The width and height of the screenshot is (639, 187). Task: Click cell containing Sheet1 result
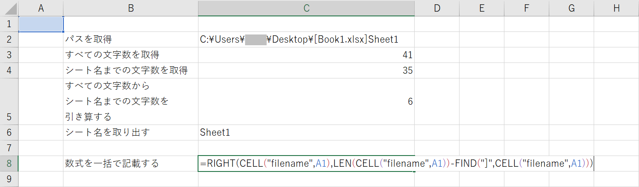click(306, 133)
